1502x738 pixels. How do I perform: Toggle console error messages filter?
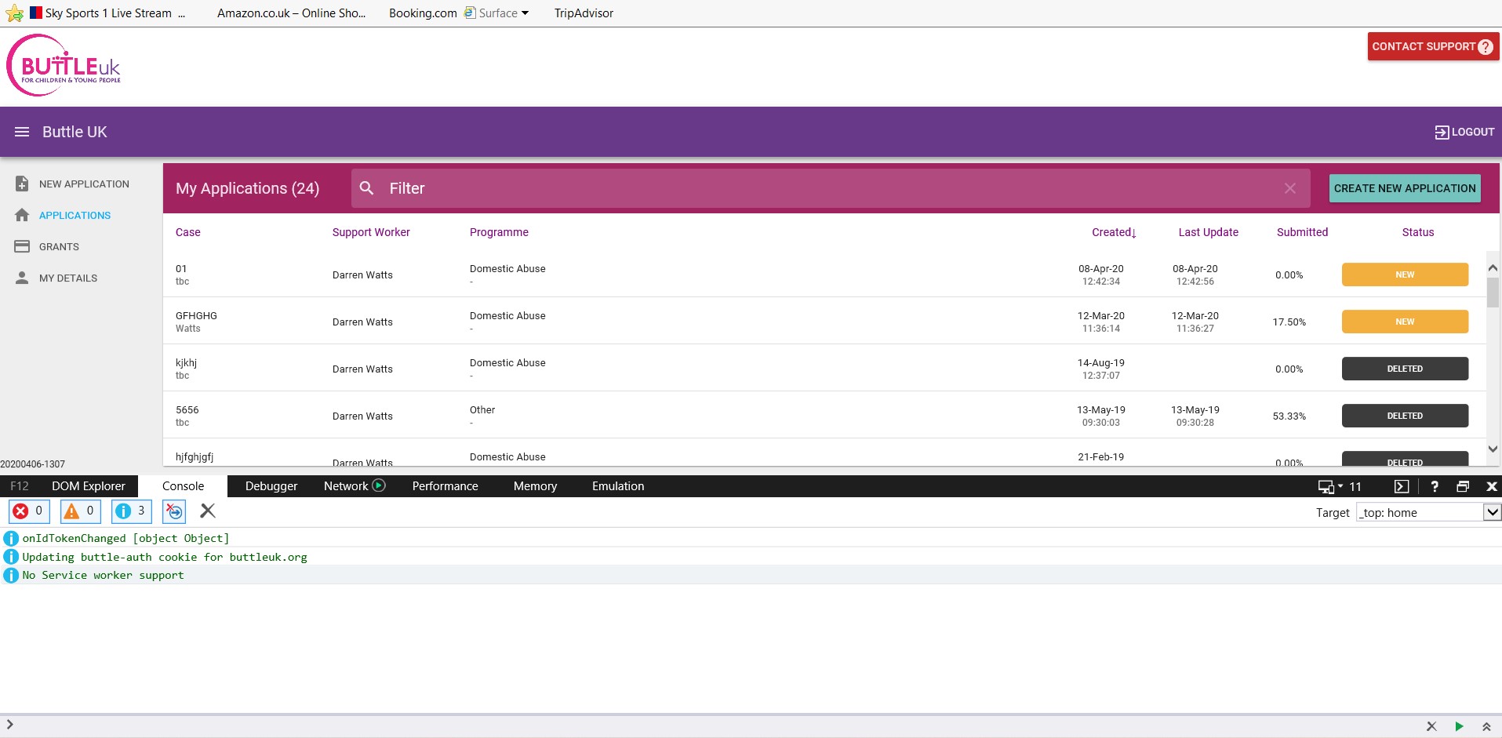pyautogui.click(x=29, y=511)
